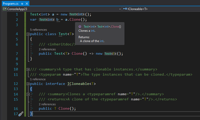The height and width of the screenshot is (120, 200).
Task: Open the ICloneable<T> type dropdown
Action: click(161, 9)
